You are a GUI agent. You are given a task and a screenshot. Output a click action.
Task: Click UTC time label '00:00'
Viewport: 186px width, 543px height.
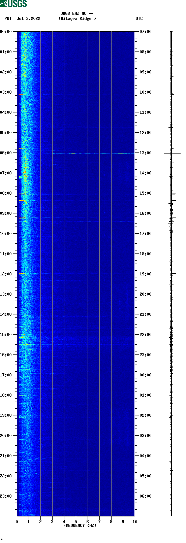coord(146,375)
